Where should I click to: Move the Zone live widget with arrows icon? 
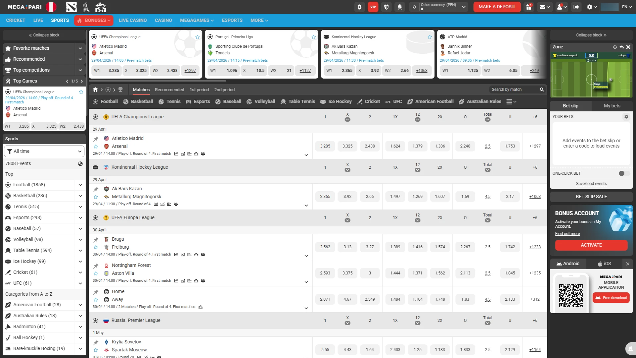615,47
